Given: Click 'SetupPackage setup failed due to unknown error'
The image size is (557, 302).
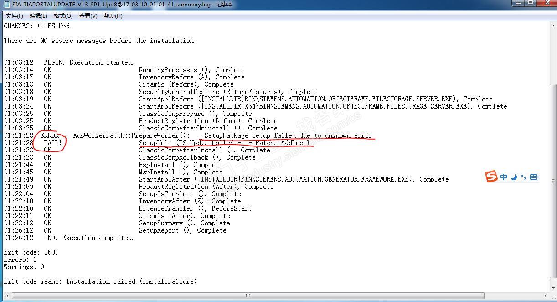Looking at the screenshot, I should [288, 135].
